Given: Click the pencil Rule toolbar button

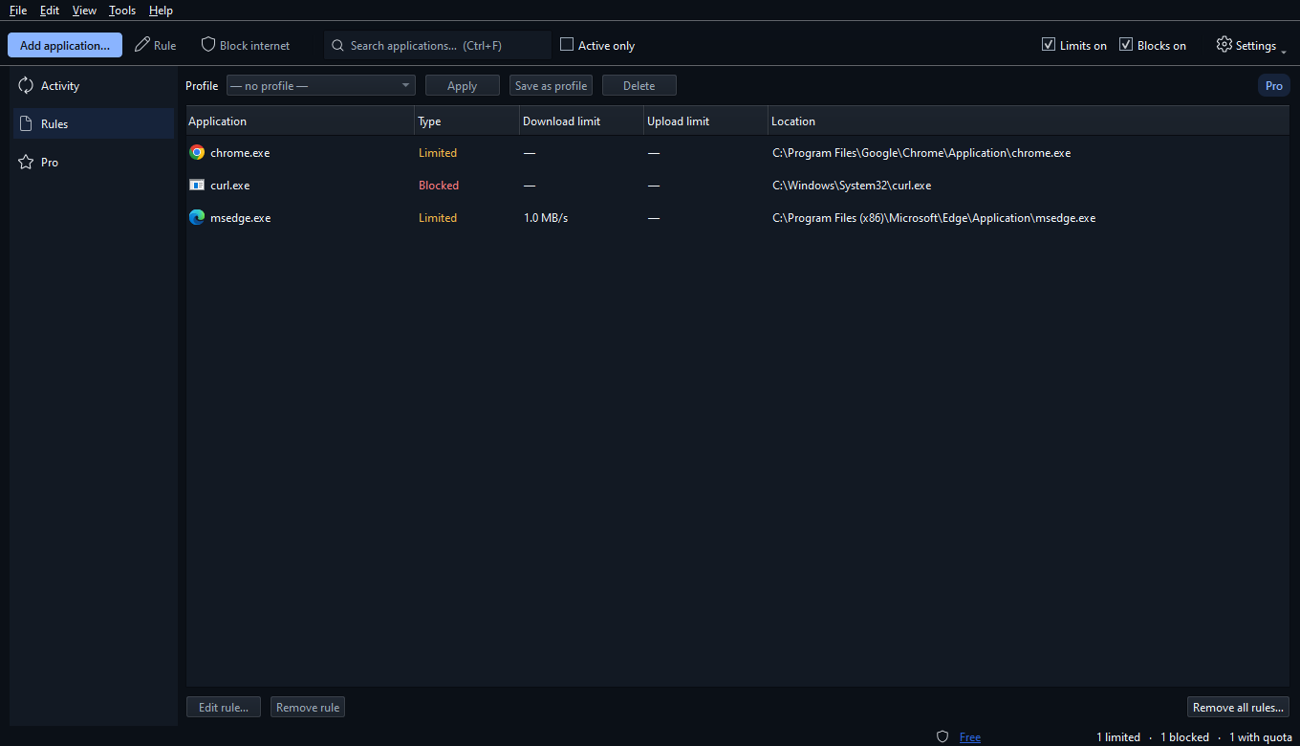Looking at the screenshot, I should [x=156, y=45].
